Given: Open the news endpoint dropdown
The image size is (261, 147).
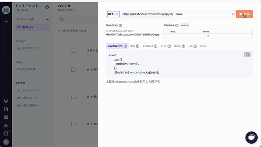Looking at the screenshot, I should point(204,14).
